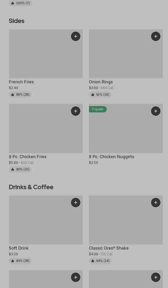
Task: Add French Fries to cart with plus icon
Action: (x=76, y=36)
